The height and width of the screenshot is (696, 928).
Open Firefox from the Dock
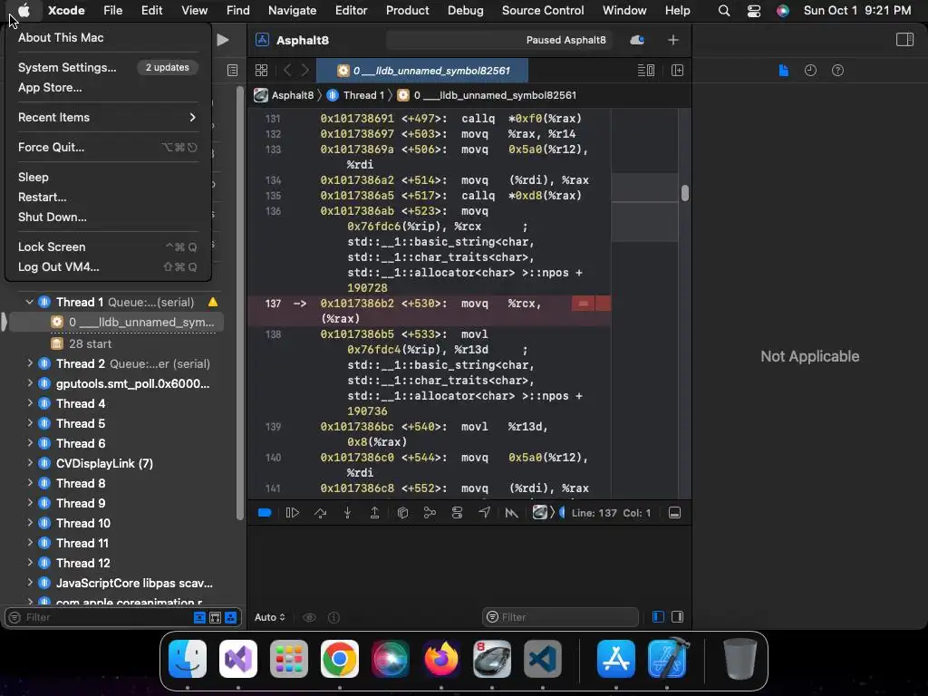(441, 659)
